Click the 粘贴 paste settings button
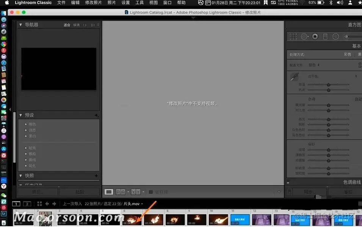This screenshot has height=227, width=362. tap(80, 192)
